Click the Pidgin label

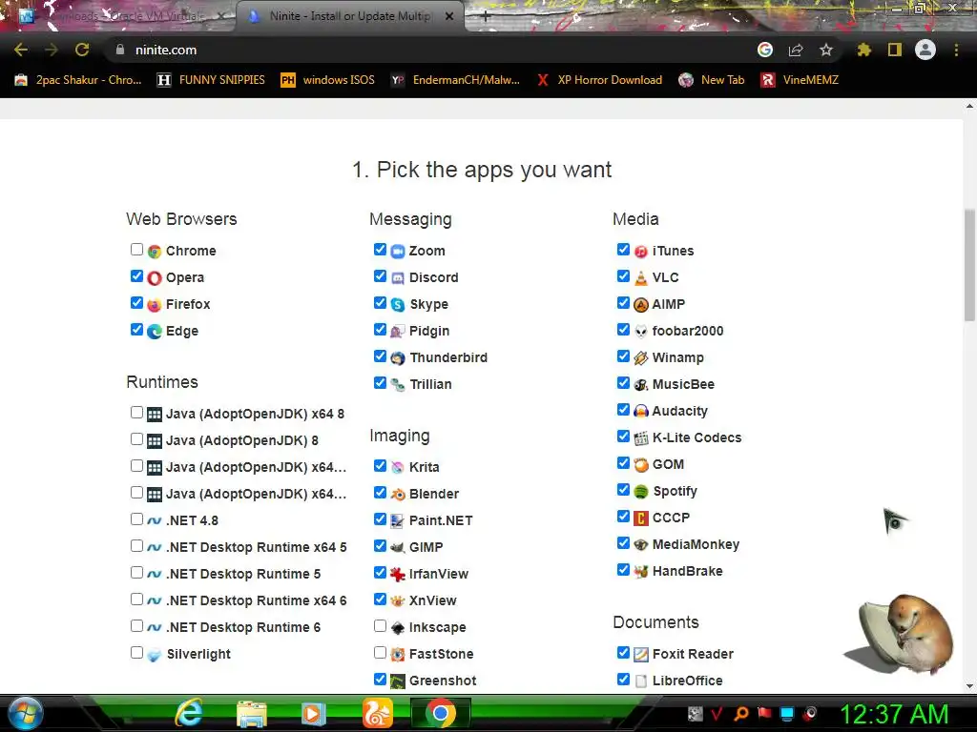(x=428, y=331)
